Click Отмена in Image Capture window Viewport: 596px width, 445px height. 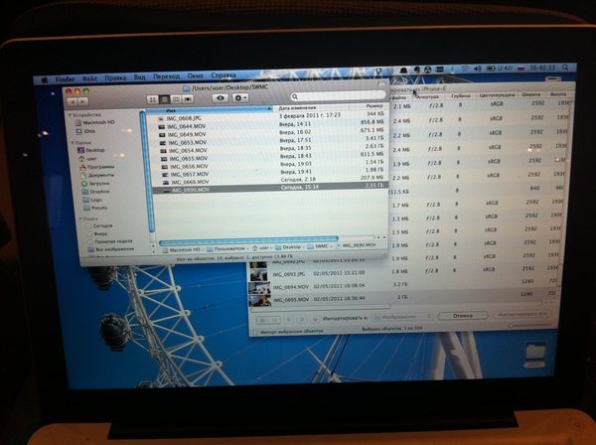(463, 316)
